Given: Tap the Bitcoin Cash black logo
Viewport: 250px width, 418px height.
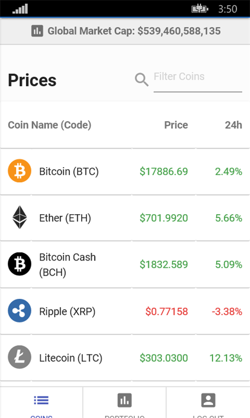Looking at the screenshot, I should tap(20, 264).
